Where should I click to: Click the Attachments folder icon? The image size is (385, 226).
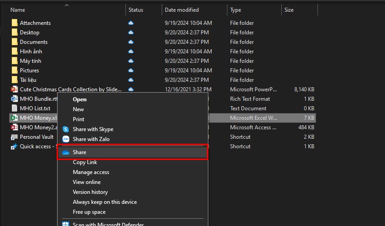coord(14,23)
